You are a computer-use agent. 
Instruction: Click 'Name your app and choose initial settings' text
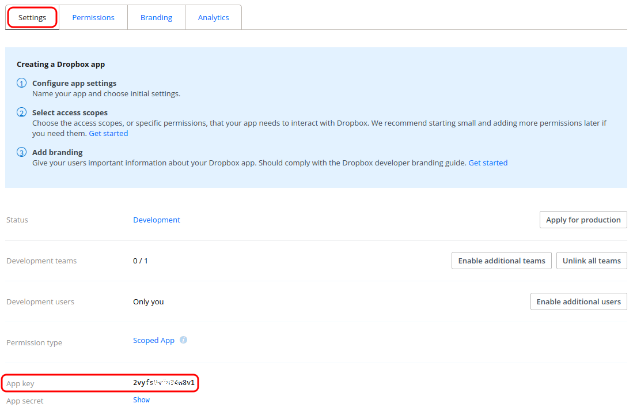[106, 94]
